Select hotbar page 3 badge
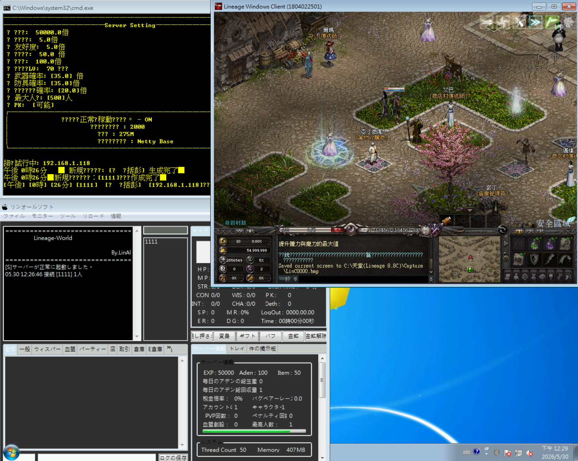 point(541,231)
